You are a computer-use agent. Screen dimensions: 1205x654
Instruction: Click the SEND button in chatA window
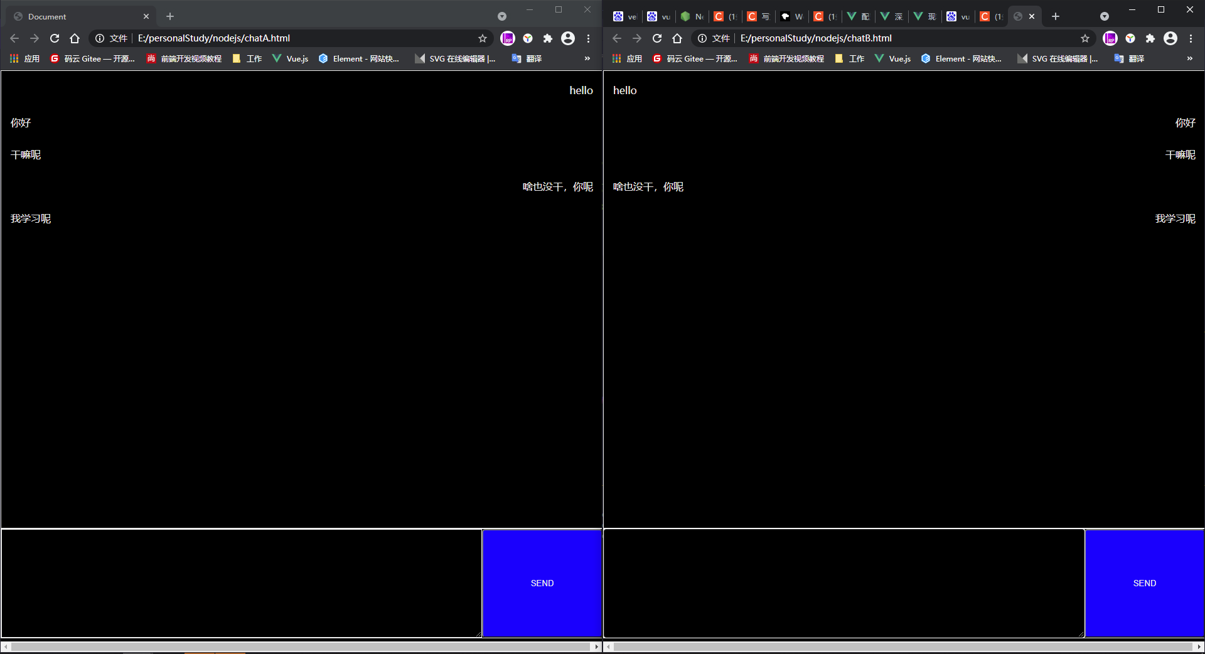coord(542,584)
